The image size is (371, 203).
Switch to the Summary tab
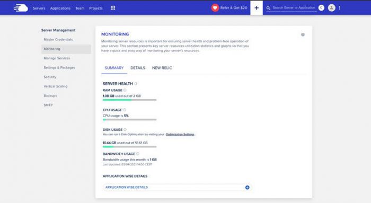pos(114,68)
